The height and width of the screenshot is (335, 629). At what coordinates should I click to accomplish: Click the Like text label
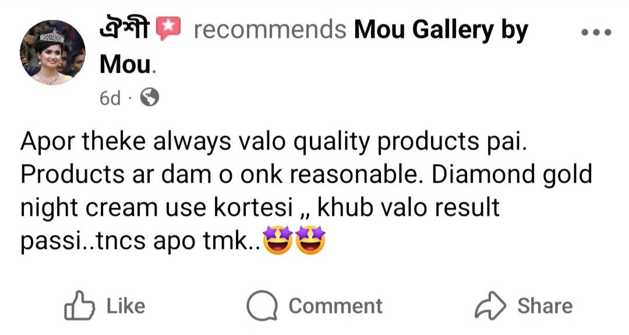click(126, 306)
